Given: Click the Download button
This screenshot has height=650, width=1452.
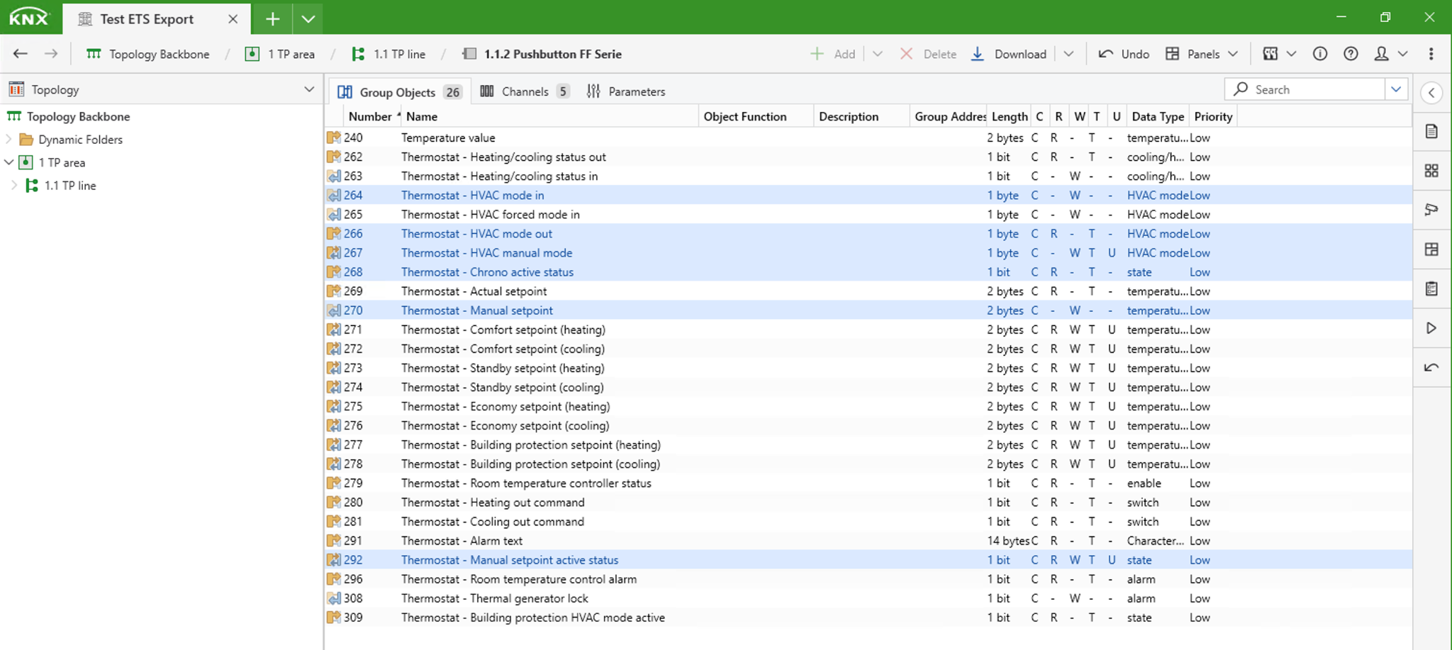Looking at the screenshot, I should 1009,54.
